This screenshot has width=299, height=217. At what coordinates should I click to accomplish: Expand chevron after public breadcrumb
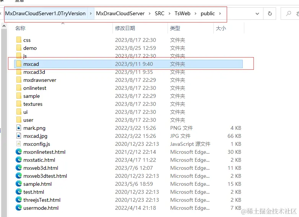click(x=220, y=13)
